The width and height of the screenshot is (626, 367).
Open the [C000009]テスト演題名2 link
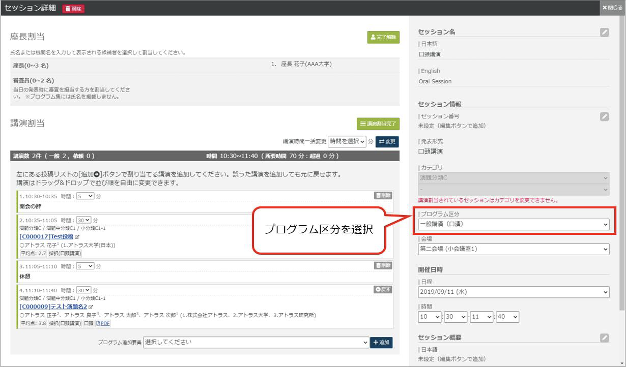53,307
